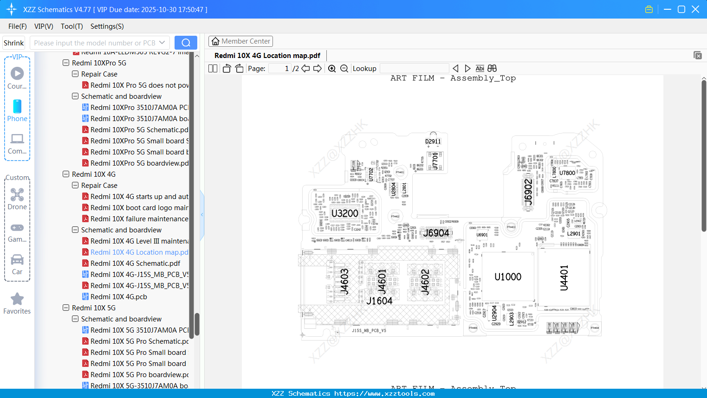Click the Member Center button
Image resolution: width=707 pixels, height=398 pixels.
(x=240, y=41)
